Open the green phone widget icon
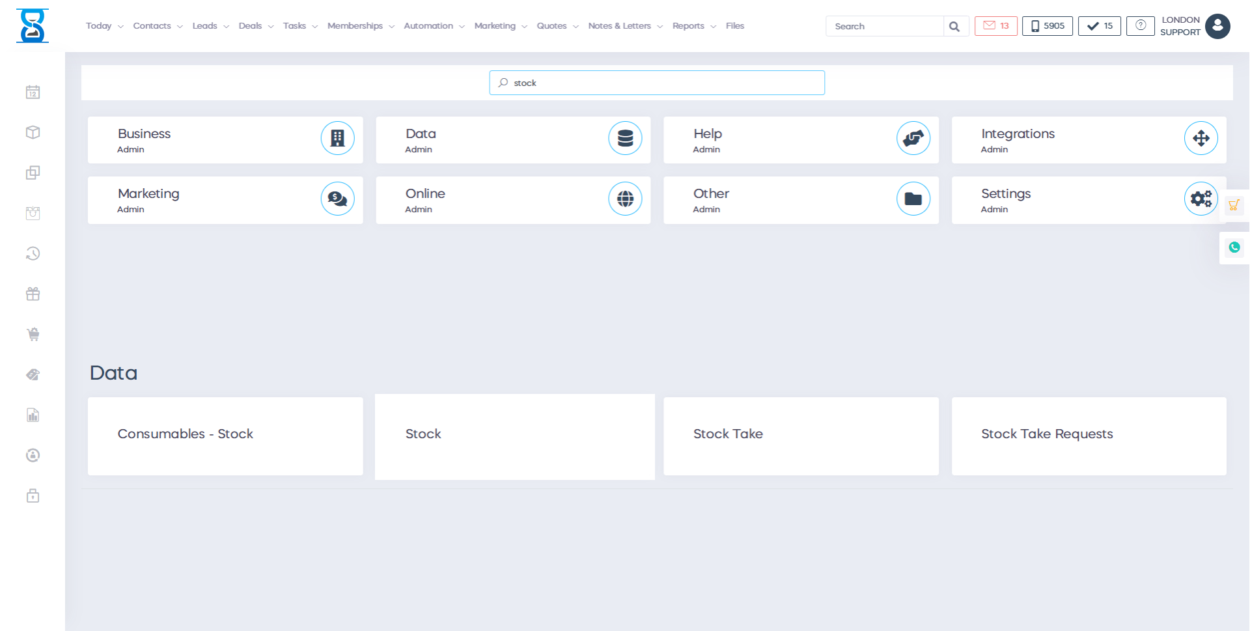Image resolution: width=1250 pixels, height=631 pixels. tap(1234, 247)
